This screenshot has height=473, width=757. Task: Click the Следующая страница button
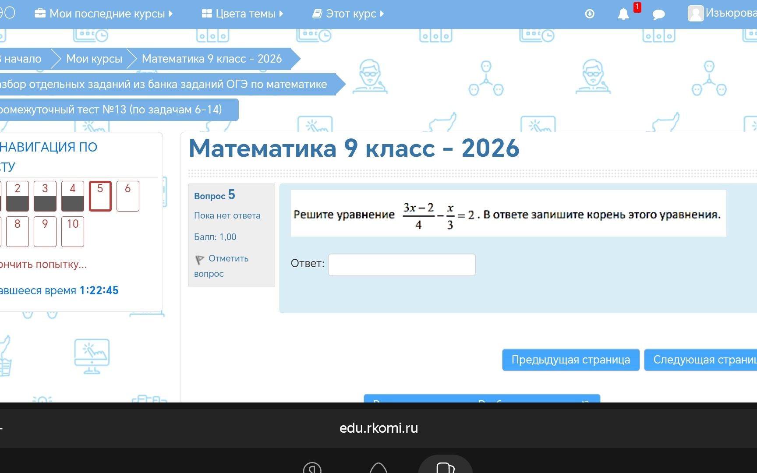click(x=700, y=360)
